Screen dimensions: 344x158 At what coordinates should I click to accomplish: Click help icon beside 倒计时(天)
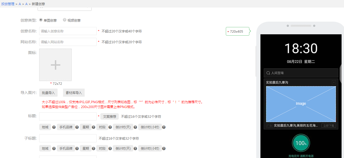coord(135,127)
